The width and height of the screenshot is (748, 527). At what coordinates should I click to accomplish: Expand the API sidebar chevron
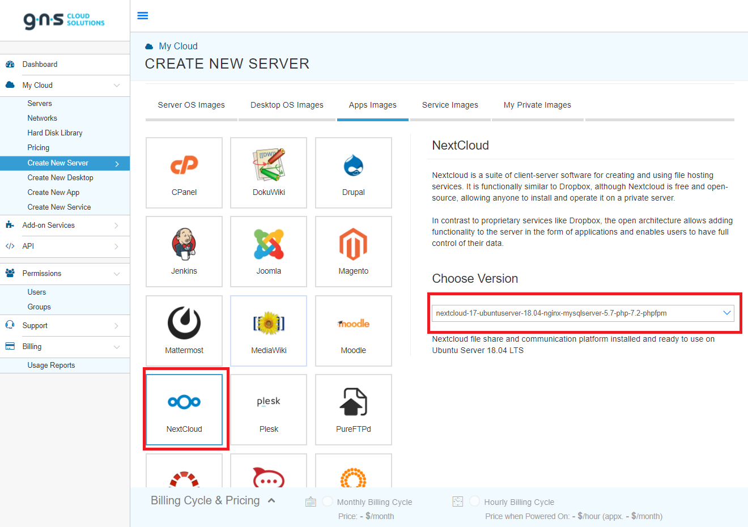click(x=117, y=246)
